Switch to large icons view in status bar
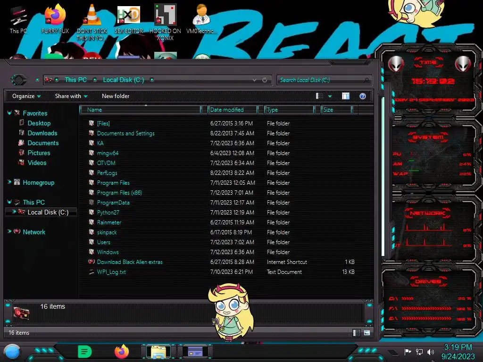Image resolution: width=483 pixels, height=362 pixels. pyautogui.click(x=366, y=333)
